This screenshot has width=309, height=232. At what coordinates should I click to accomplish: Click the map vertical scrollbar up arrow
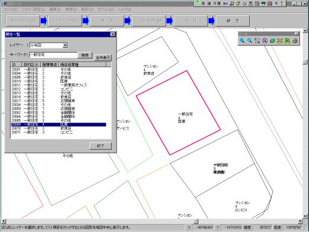(x=305, y=31)
